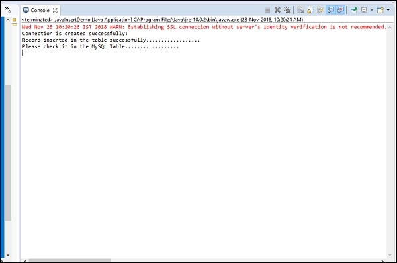Image resolution: width=397 pixels, height=263 pixels.
Task: Close the Console view tab
Action: pyautogui.click(x=55, y=11)
